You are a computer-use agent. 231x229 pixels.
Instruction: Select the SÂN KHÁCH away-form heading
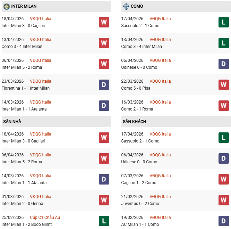134,122
